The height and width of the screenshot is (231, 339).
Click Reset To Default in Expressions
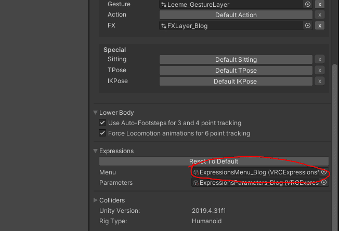[214, 161]
